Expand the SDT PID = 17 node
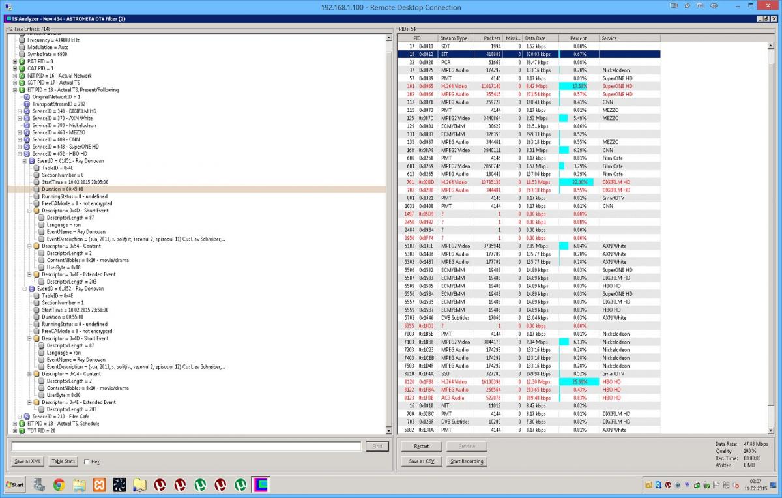This screenshot has height=498, width=782. coord(14,83)
